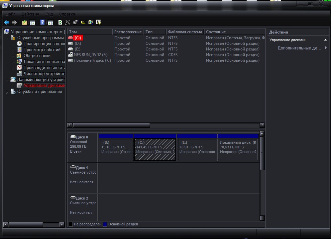
Task: Open the Действие menu
Action: (x=30, y=14)
